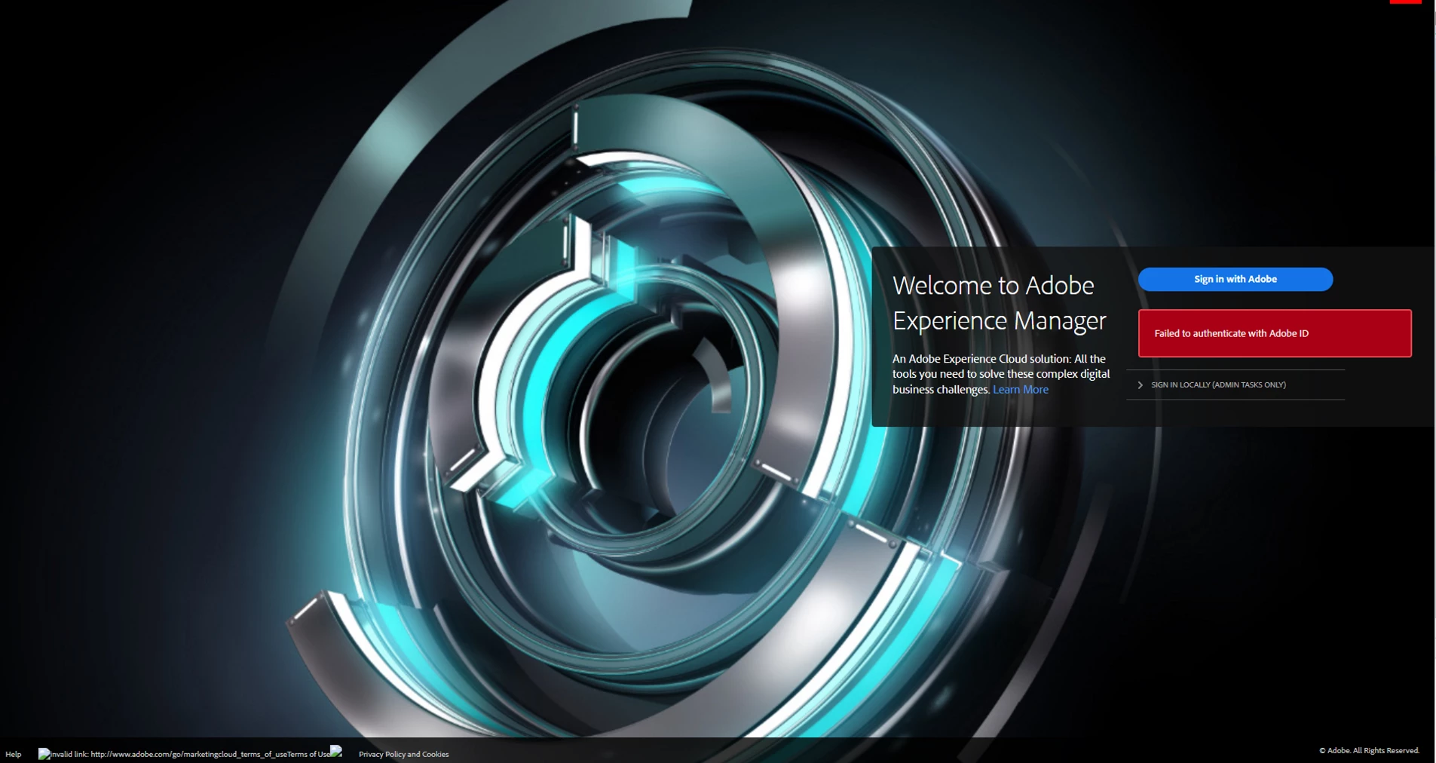
Task: Open Privacy Policy and Cookies link
Action: click(403, 754)
